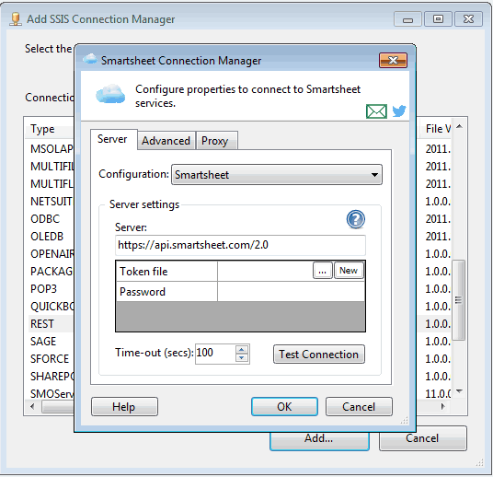Click the Token file value cell
This screenshot has width=493, height=477.
pyautogui.click(x=265, y=271)
